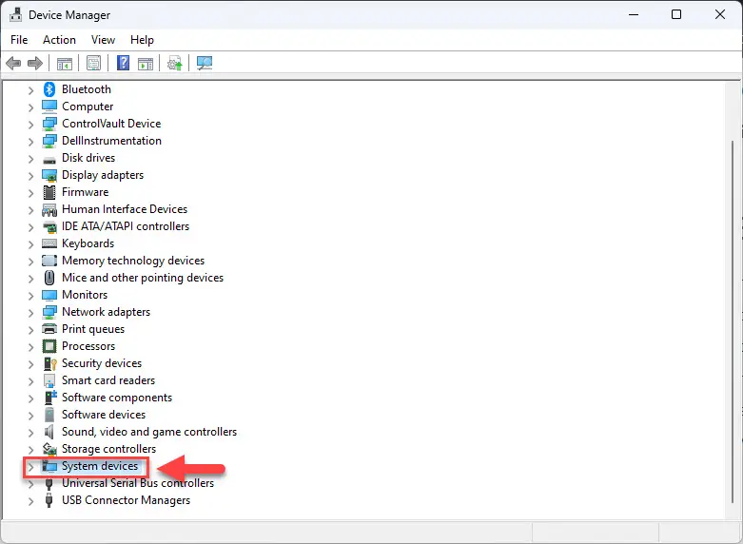Toggle Show/Hide Console Tree toolbar icon

[65, 64]
